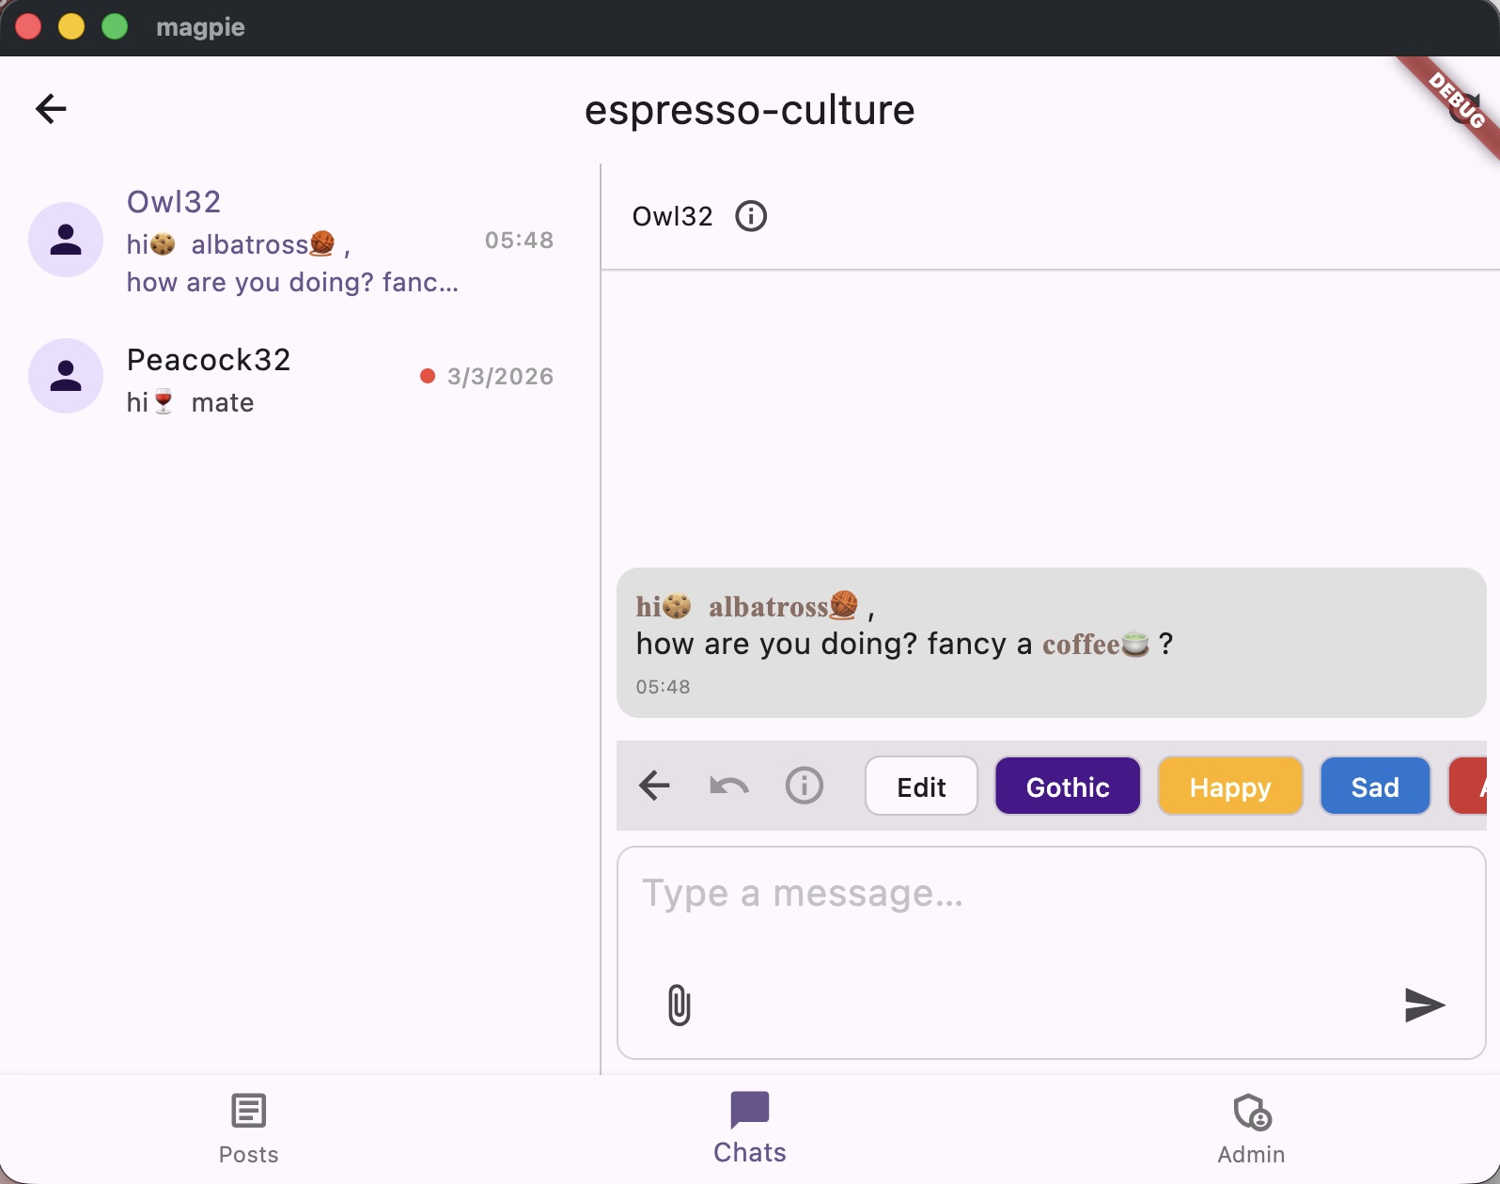Viewport: 1500px width, 1184px height.
Task: Attach a file with the paperclip icon
Action: [x=679, y=1005]
